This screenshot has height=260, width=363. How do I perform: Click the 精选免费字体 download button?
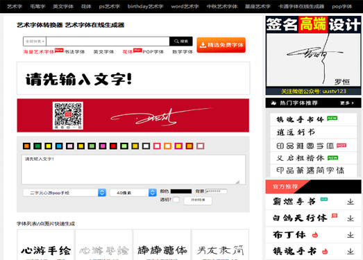[221, 45]
